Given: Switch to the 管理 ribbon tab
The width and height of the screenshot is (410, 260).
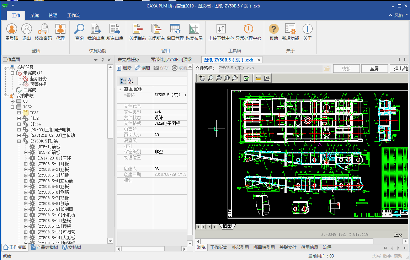Looking at the screenshot, I should point(53,16).
